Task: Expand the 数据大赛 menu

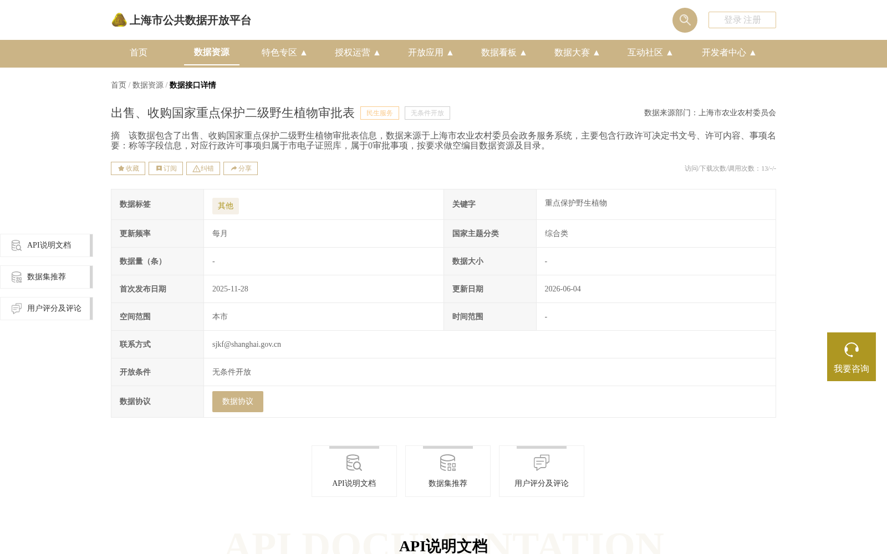Action: tap(577, 53)
